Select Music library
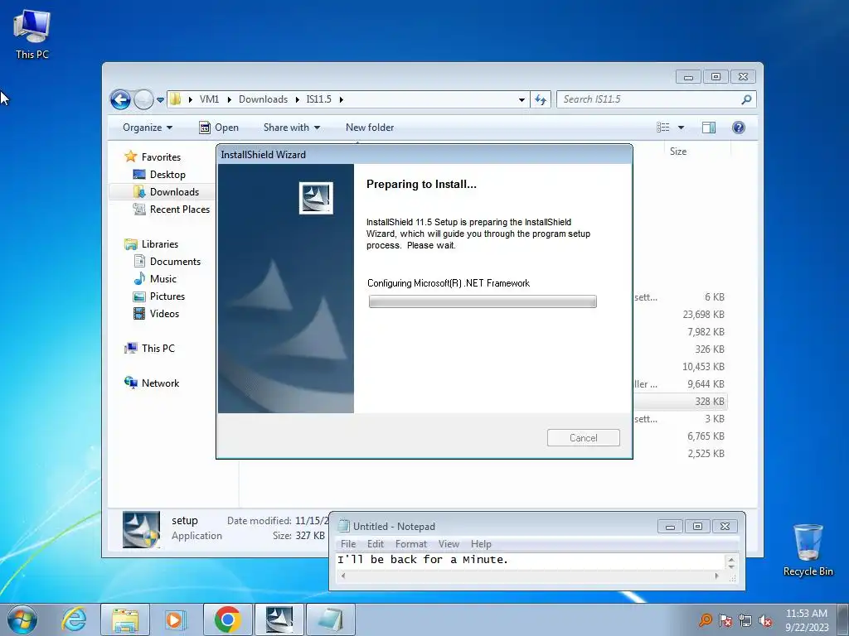This screenshot has height=636, width=849. pos(163,279)
